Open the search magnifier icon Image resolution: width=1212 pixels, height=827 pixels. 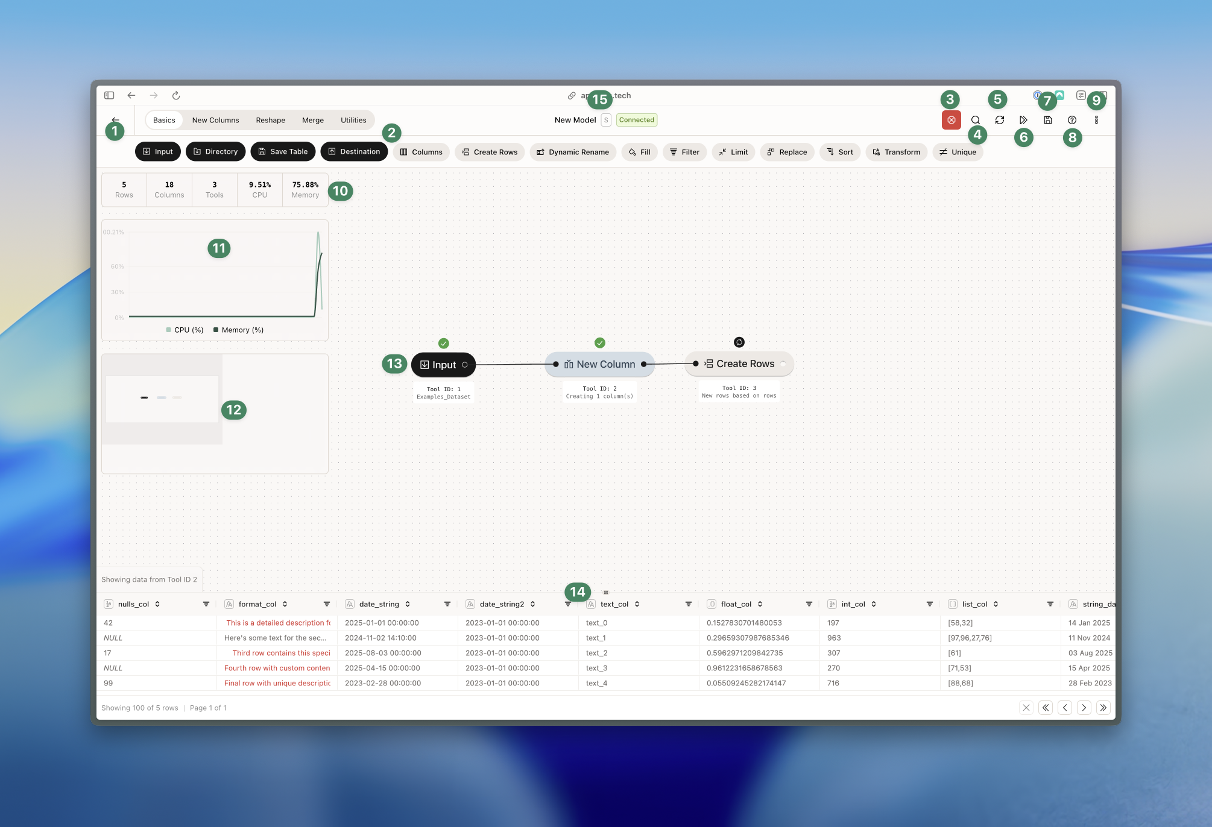[x=975, y=120]
